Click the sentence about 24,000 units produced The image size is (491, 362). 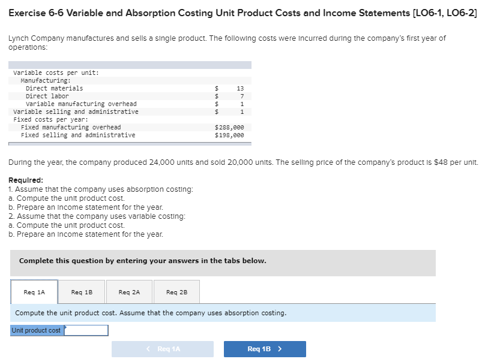click(x=243, y=162)
